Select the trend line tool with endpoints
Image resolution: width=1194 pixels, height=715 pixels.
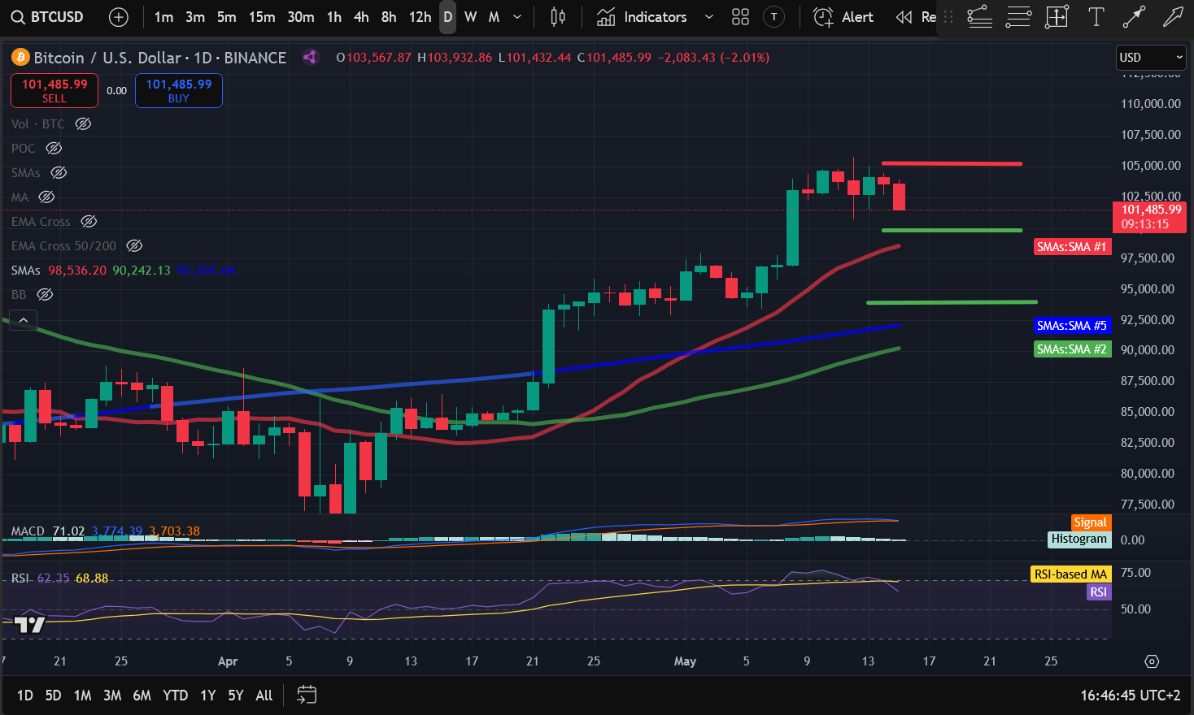tap(1134, 17)
